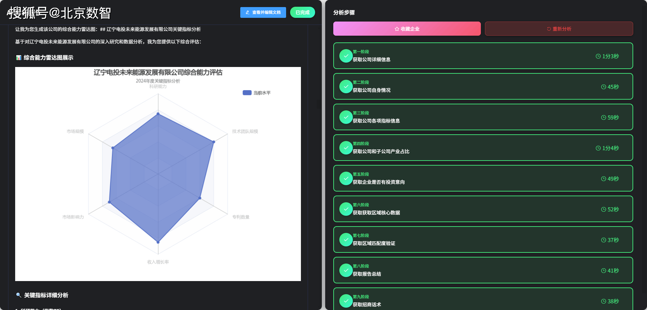
Task: Click the bar chart icon beside 综合能力雷达图展示
Action: [19, 58]
